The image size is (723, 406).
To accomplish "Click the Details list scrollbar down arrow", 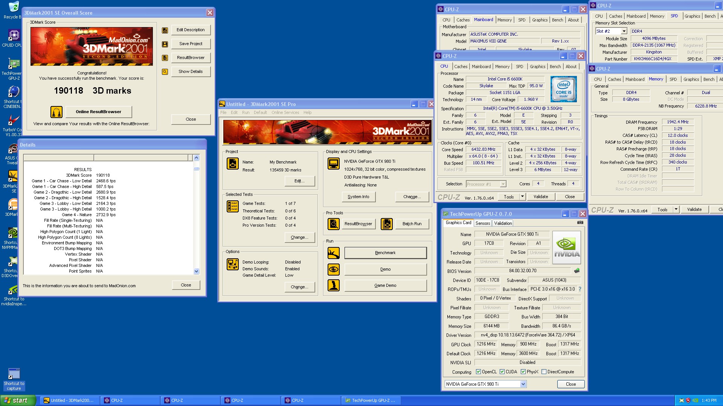I will coord(196,271).
